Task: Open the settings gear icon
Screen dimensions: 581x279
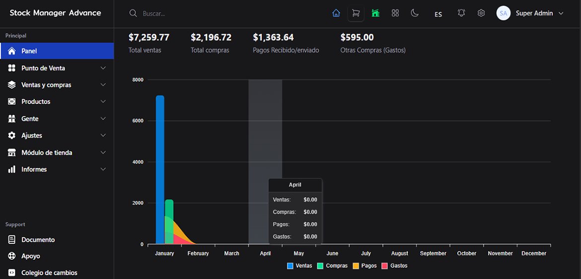Action: coord(481,13)
